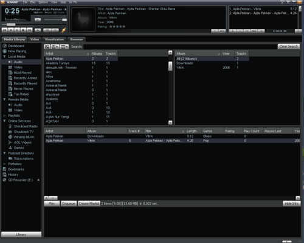
Task: Switch to the Browser tab
Action: pos(77,39)
